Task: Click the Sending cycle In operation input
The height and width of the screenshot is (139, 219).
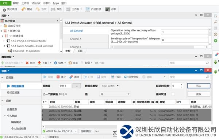Action: click(x=185, y=40)
